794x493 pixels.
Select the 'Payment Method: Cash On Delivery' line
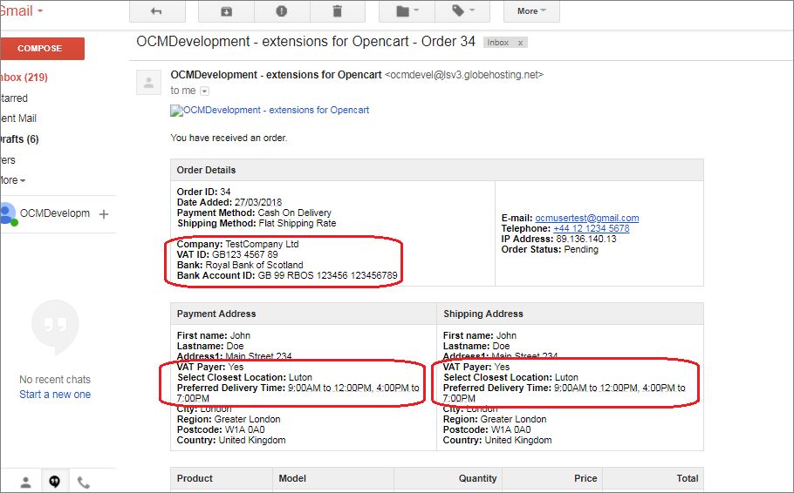(254, 213)
